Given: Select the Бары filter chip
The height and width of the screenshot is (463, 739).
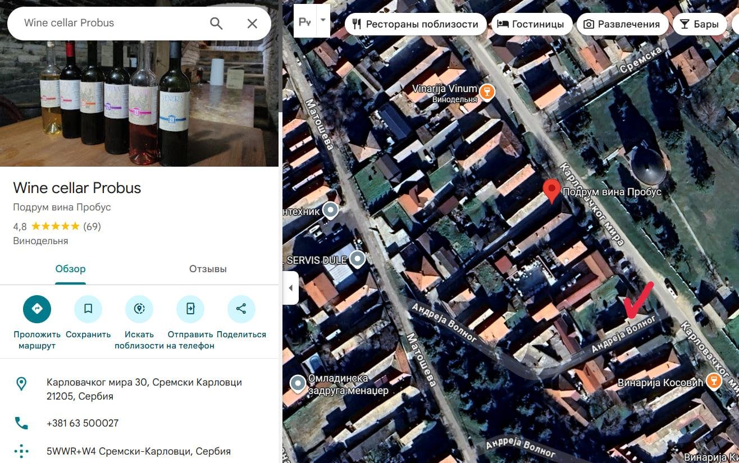Looking at the screenshot, I should (x=700, y=24).
